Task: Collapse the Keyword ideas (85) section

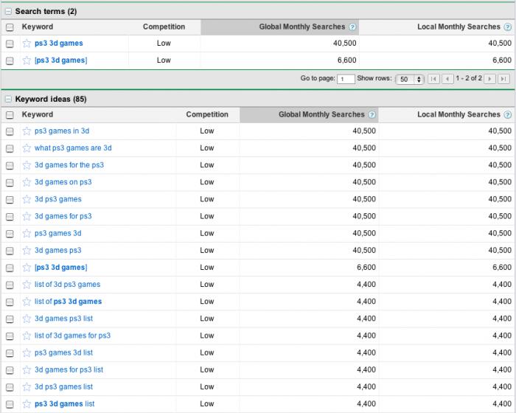Action: tap(8, 99)
